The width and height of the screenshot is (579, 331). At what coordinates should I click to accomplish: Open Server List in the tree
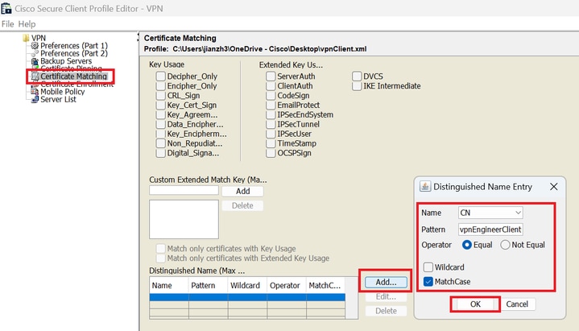point(58,99)
